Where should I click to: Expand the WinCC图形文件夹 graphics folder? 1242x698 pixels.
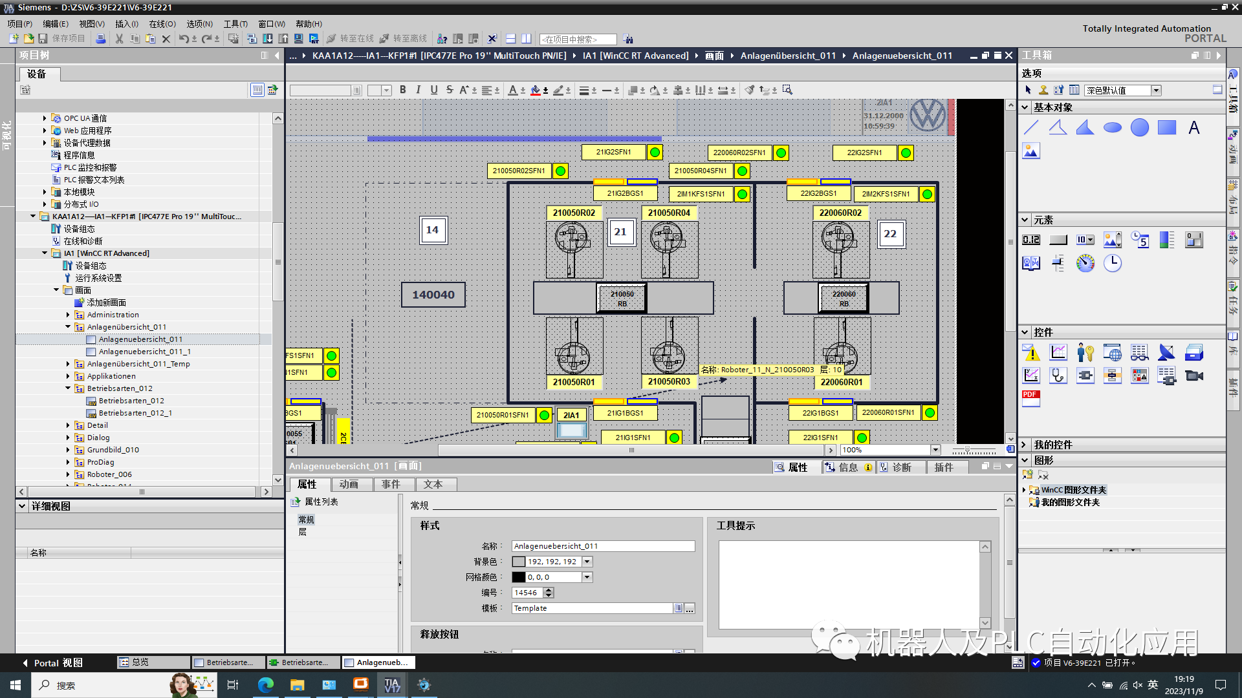point(1025,489)
